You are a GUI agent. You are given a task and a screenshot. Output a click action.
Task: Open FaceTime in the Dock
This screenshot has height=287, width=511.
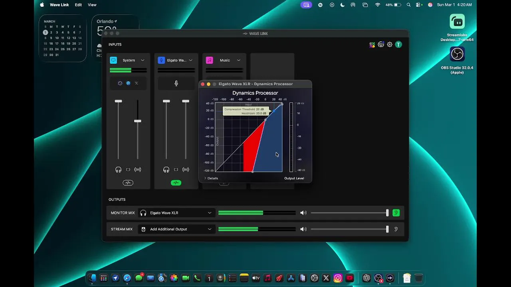[186, 278]
